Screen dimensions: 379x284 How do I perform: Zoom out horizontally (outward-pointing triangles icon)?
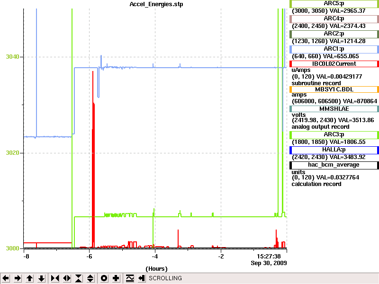(x=67, y=278)
